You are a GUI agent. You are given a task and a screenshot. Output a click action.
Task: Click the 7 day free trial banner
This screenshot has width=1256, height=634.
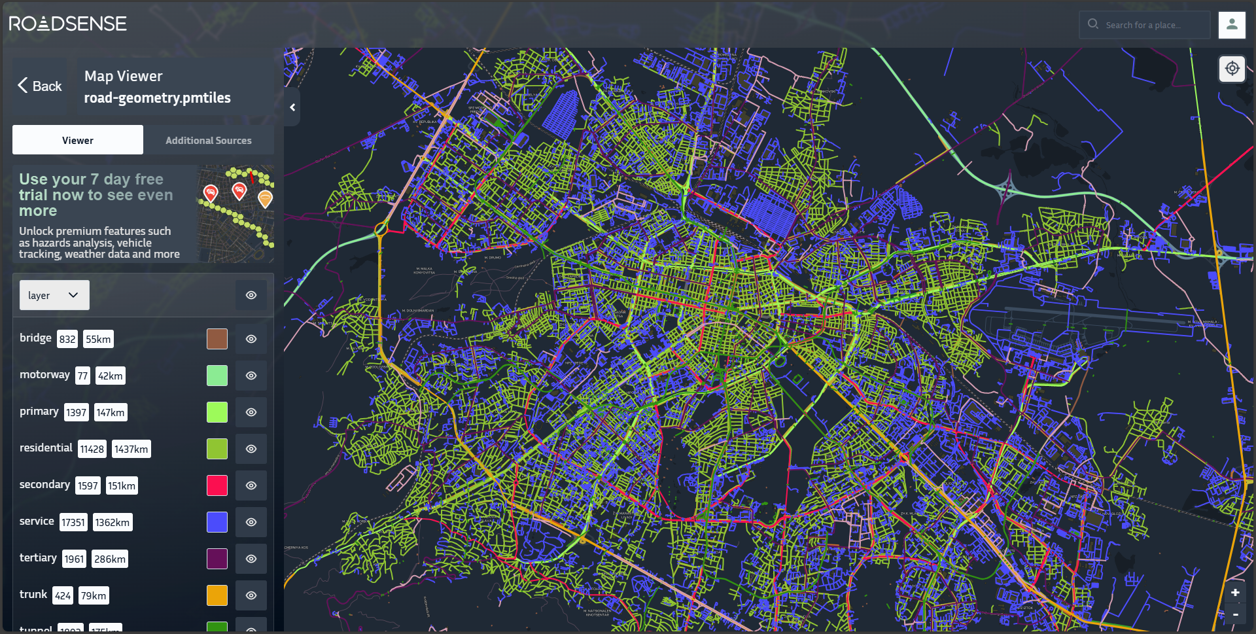point(143,214)
